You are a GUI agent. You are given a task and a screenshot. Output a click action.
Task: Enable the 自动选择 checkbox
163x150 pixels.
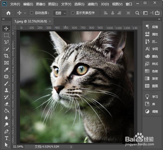pyautogui.click(x=31, y=13)
